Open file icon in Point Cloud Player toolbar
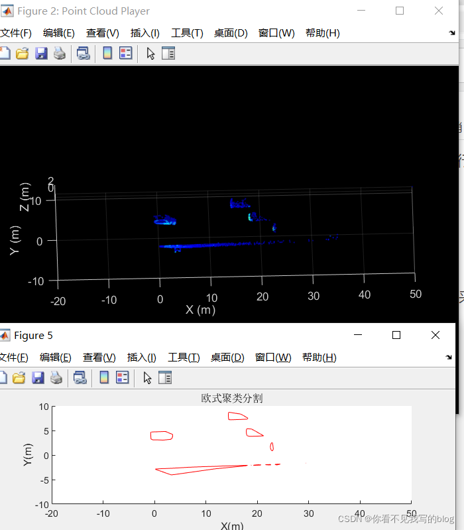 pyautogui.click(x=23, y=54)
